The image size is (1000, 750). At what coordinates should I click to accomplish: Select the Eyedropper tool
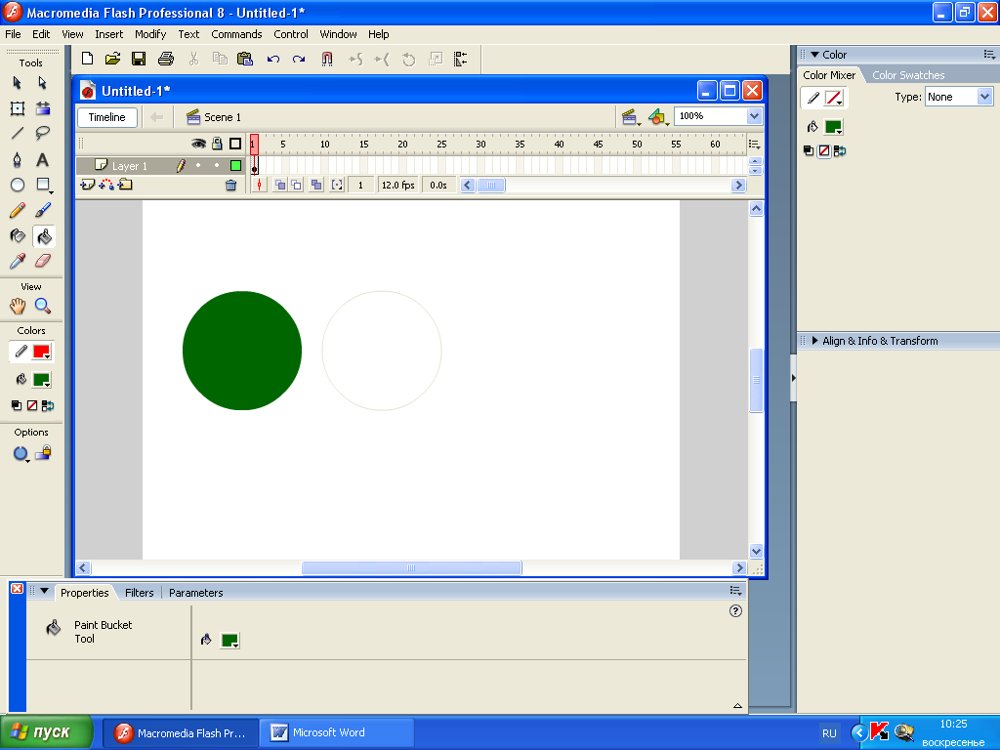click(x=18, y=261)
